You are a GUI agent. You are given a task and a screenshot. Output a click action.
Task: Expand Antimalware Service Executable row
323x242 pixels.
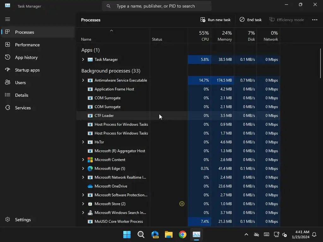pos(83,80)
